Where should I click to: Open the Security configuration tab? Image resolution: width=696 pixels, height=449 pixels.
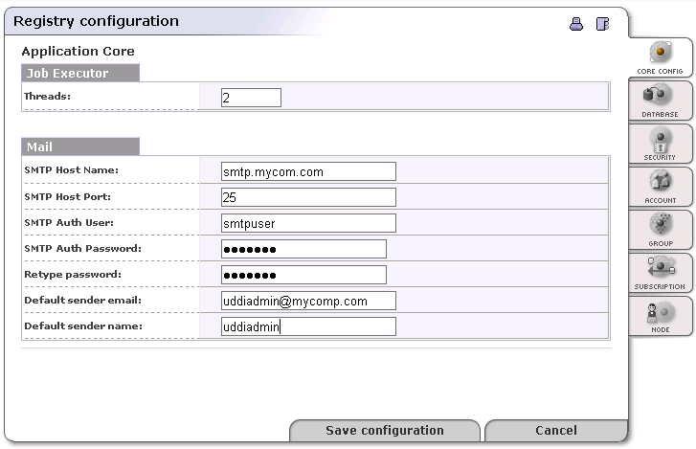[x=660, y=144]
